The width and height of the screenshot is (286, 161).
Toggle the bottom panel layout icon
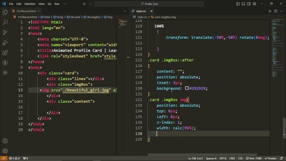pos(243,4)
